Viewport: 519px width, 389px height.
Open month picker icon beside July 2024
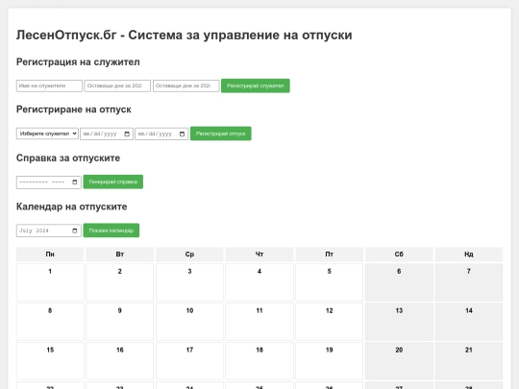pos(74,231)
